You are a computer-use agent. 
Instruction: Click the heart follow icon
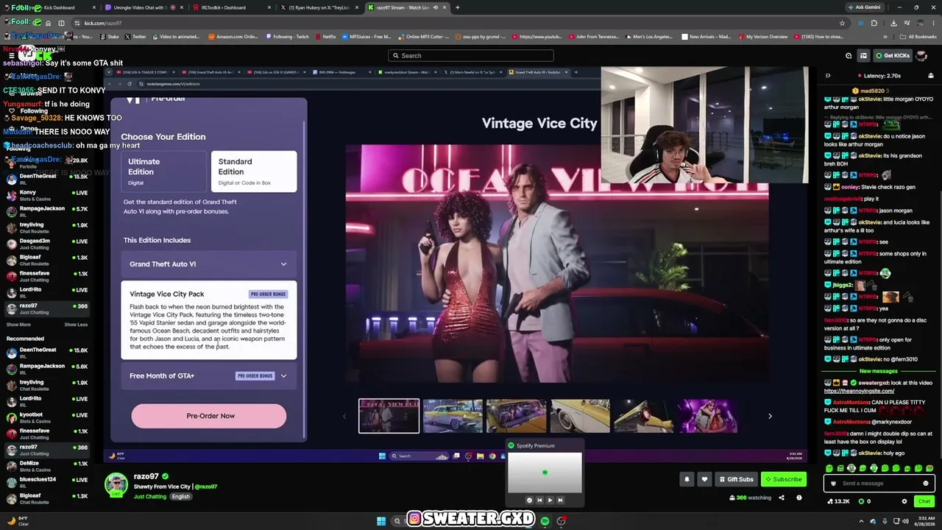coord(704,479)
